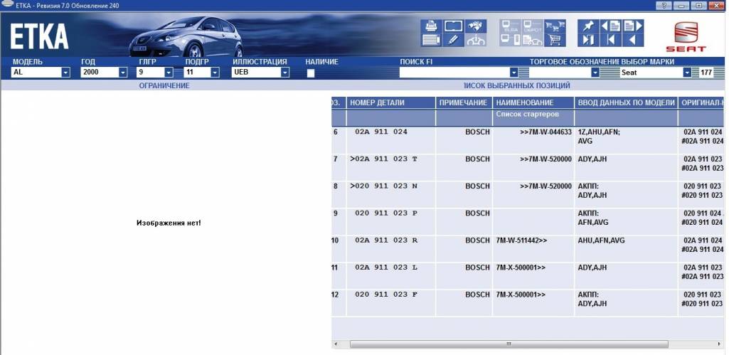This screenshot has height=355, width=729.
Task: Click the Поиск FI search input field
Action: click(x=454, y=73)
